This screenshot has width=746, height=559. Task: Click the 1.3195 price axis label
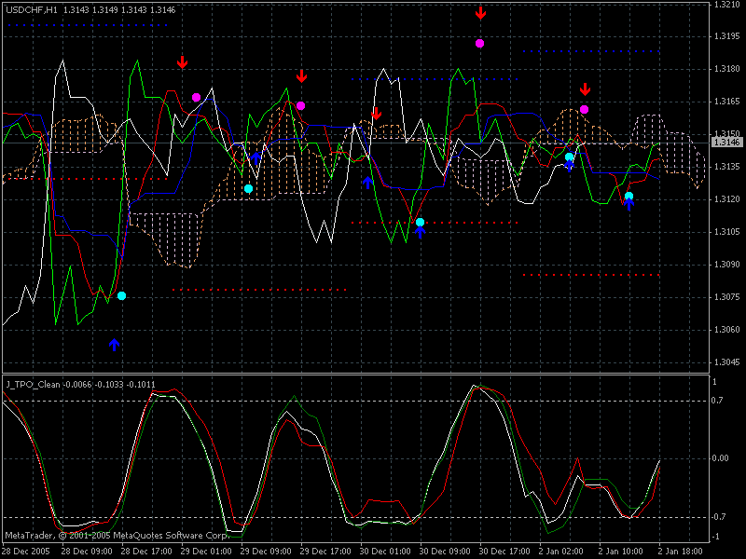[x=727, y=36]
